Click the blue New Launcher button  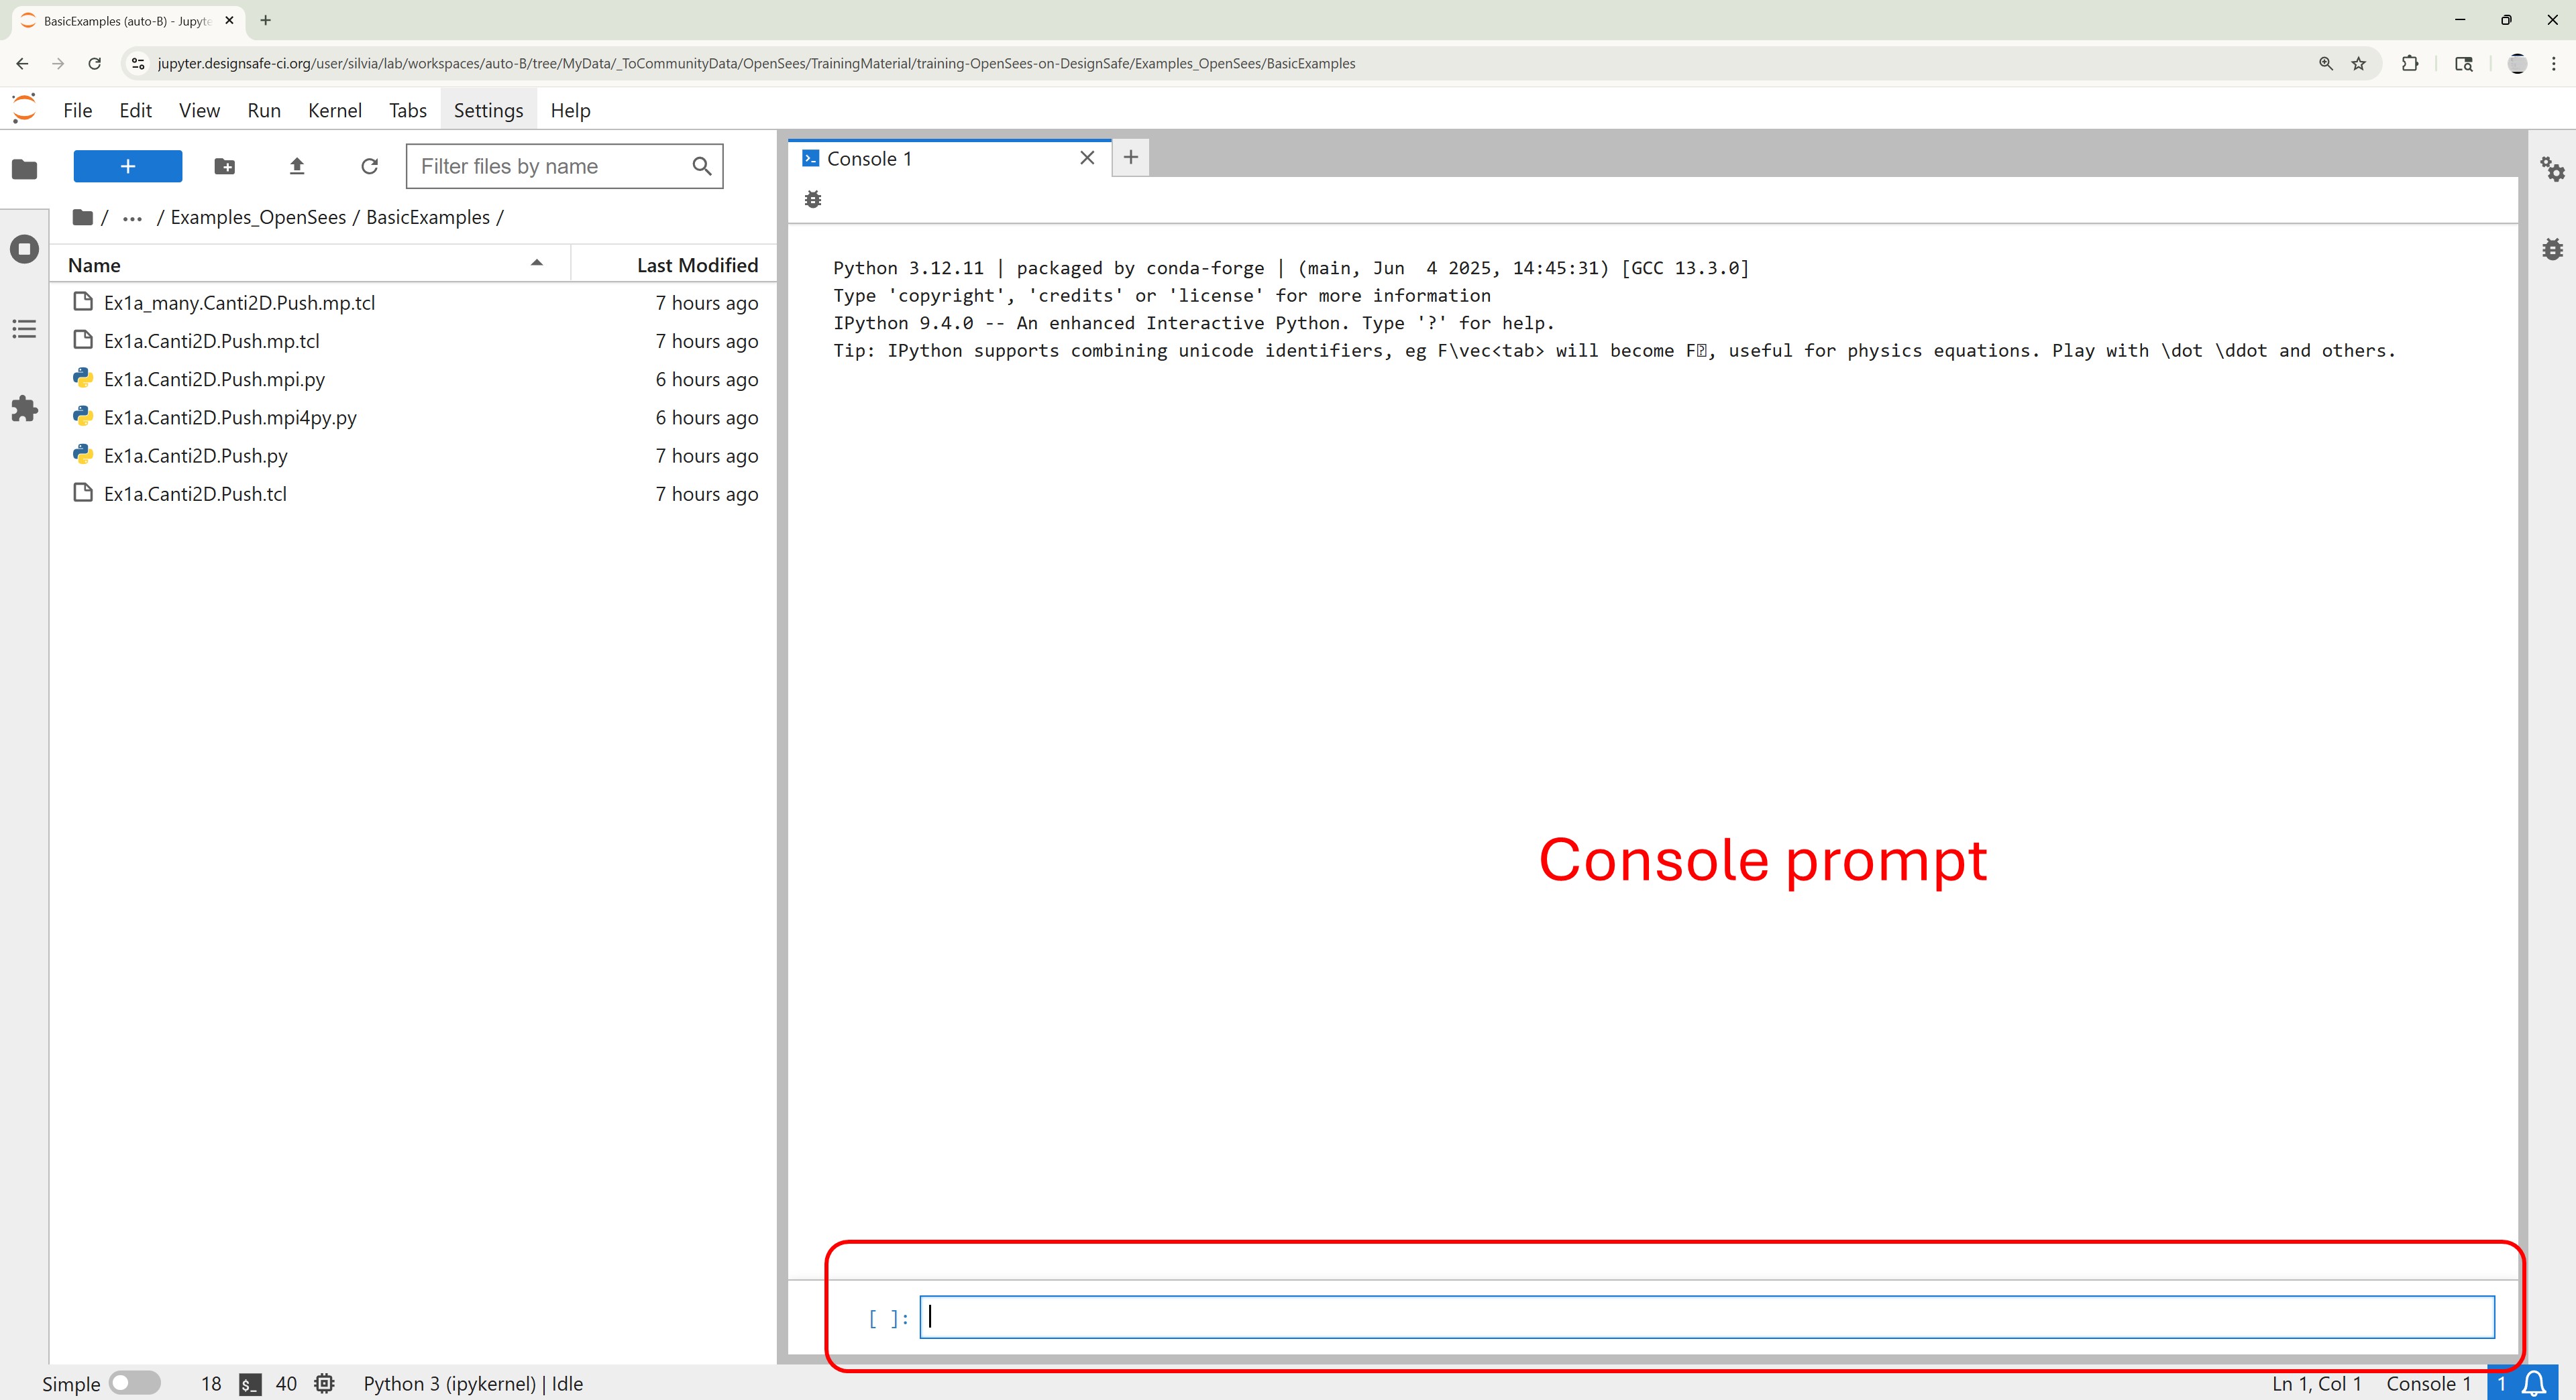tap(128, 166)
